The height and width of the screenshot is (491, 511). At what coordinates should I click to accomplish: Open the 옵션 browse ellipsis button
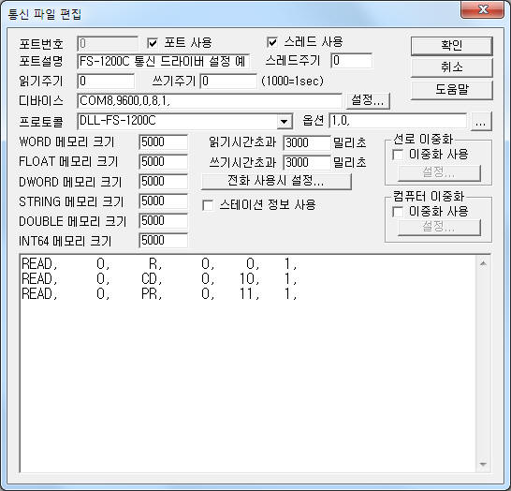tap(481, 122)
